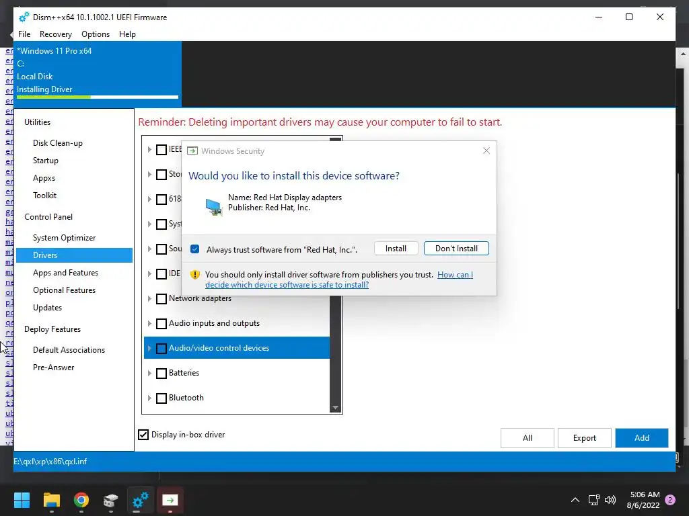Check the Audio/video control devices checkbox
This screenshot has height=516, width=689.
point(161,349)
